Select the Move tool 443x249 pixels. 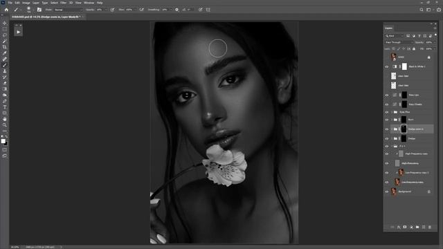point(5,23)
